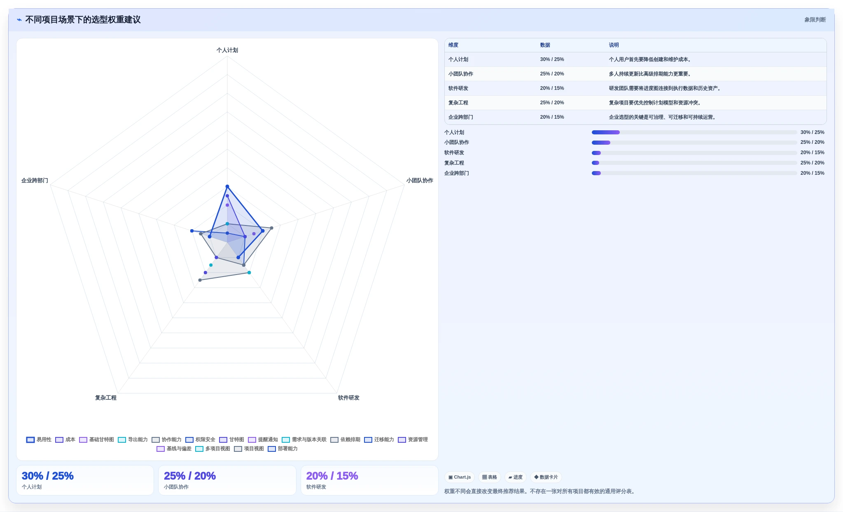Click the 小团队协作 axis label on the radar
843x512 pixels.
tap(420, 181)
